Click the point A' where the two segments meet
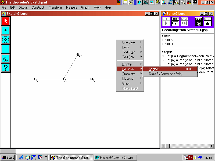This screenshot has height=161, width=215. click(63, 79)
